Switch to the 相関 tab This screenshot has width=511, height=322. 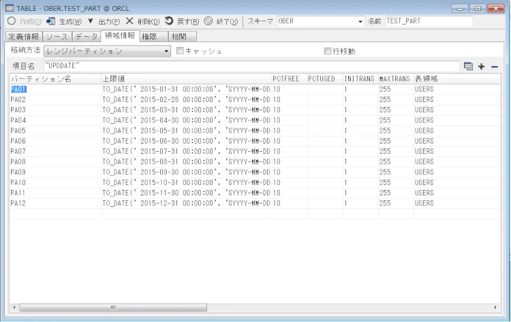183,37
